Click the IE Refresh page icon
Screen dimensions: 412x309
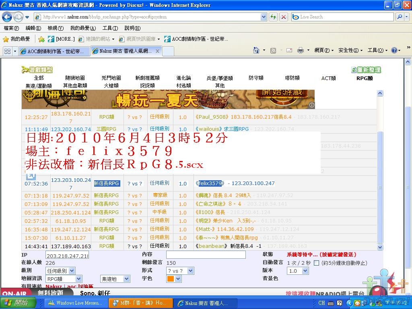point(273,17)
